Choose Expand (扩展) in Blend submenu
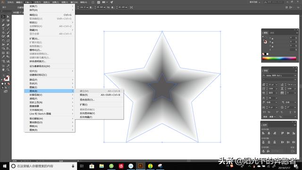Screen dimensions: 302x170 [x=100, y=104]
